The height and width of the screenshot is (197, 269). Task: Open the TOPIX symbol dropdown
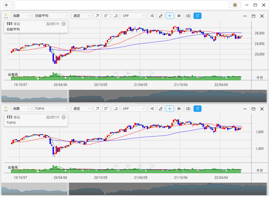52,109
